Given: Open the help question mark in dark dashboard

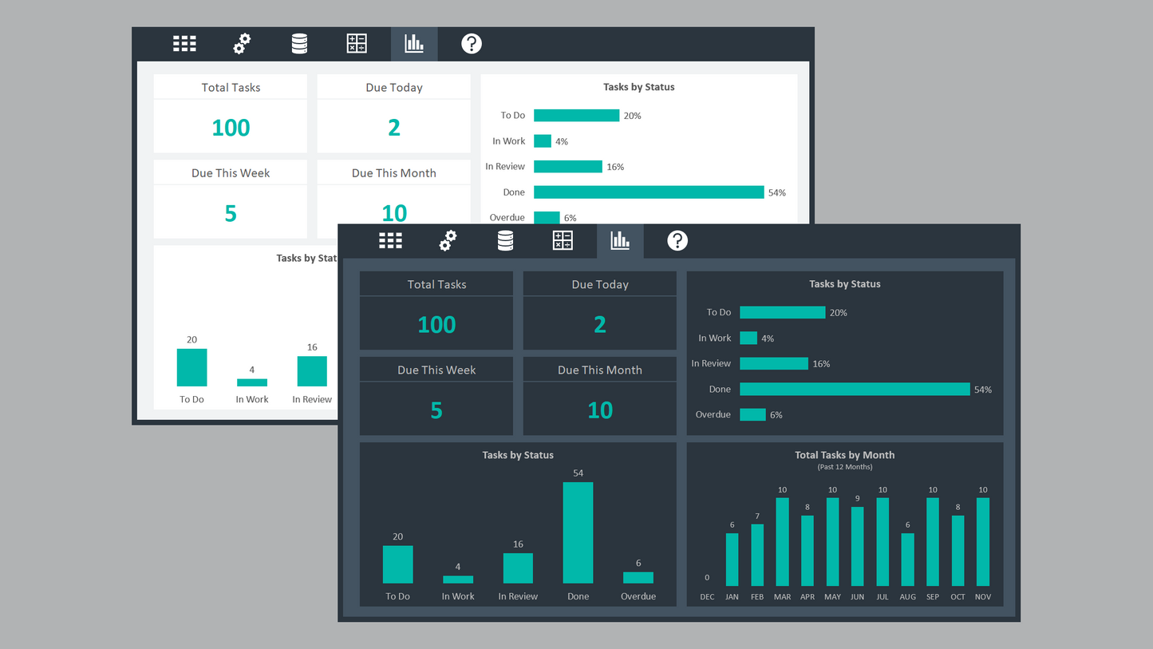Looking at the screenshot, I should (677, 241).
